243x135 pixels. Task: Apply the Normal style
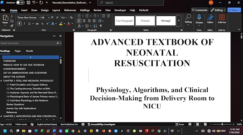coord(145,21)
